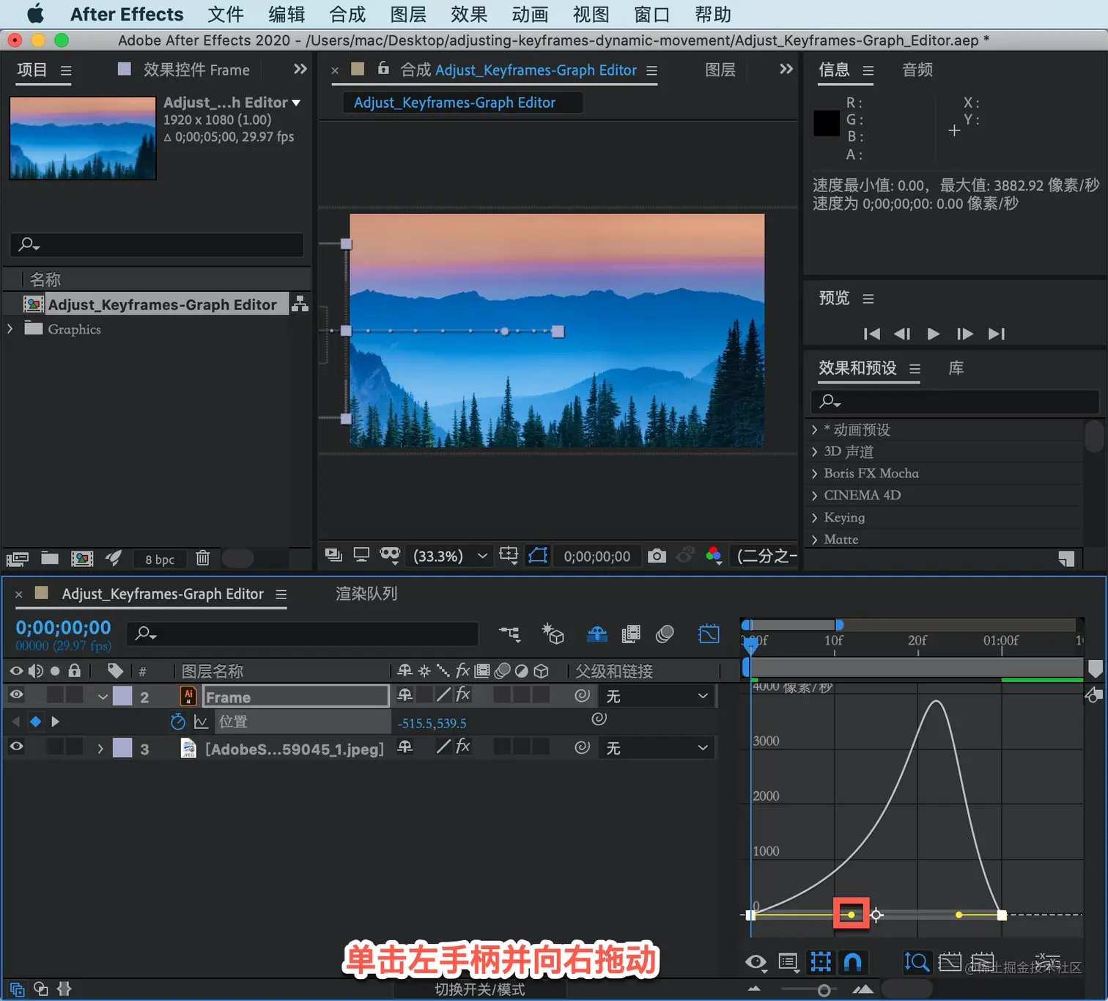Click the Frame Blending enable icon in timeline toolbar
Viewport: 1108px width, 1001px height.
pyautogui.click(x=630, y=634)
